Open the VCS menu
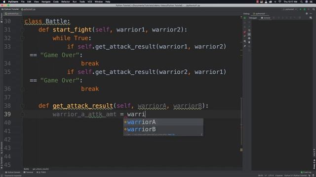Screen dimensions: 316x177 coord(90,1)
